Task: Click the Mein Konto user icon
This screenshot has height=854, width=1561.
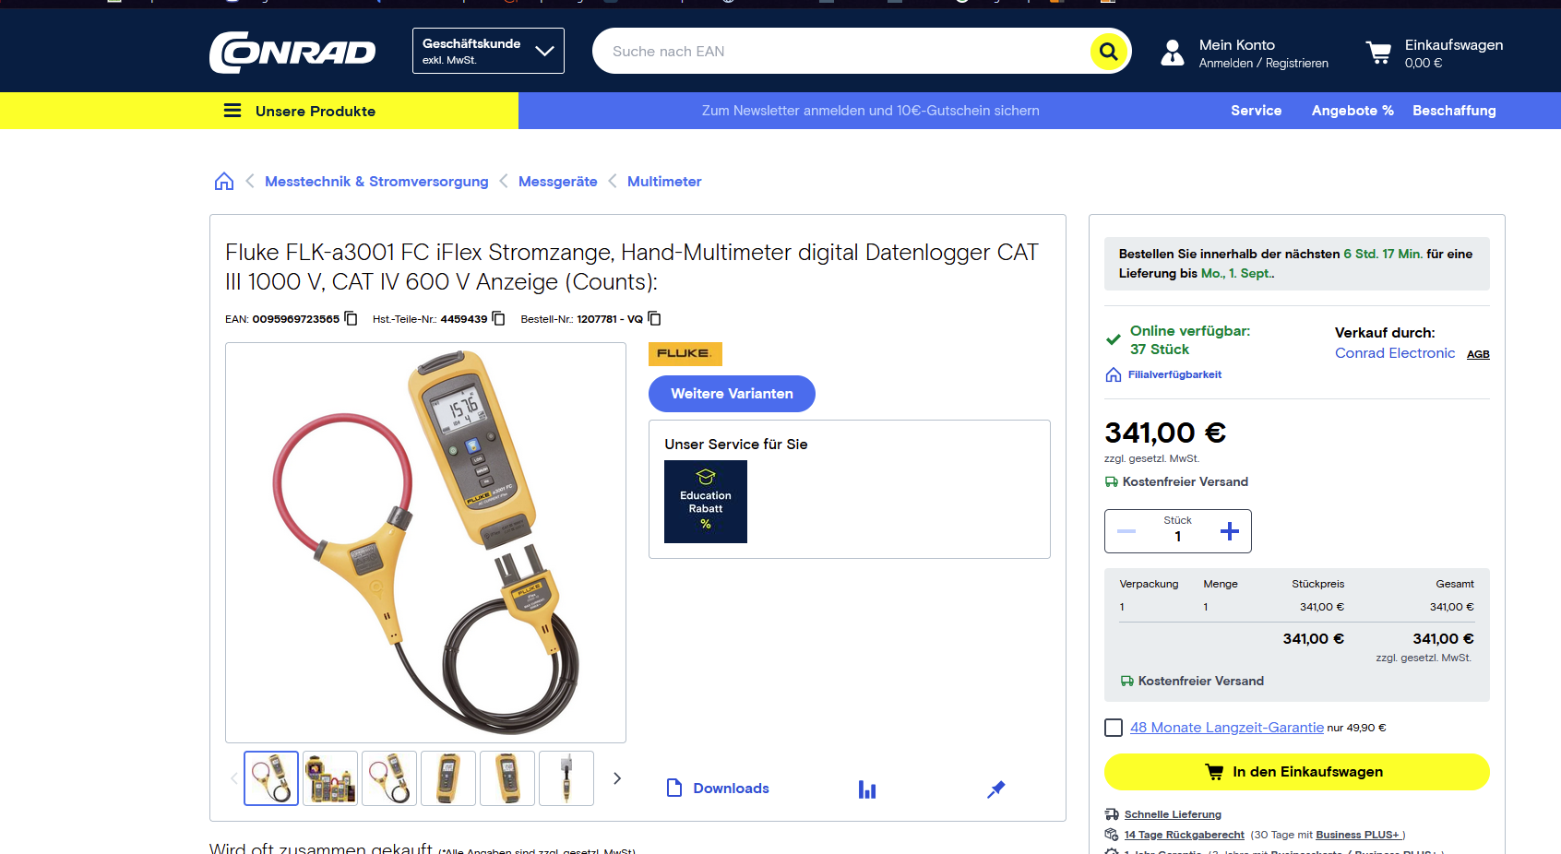Action: coord(1172,53)
